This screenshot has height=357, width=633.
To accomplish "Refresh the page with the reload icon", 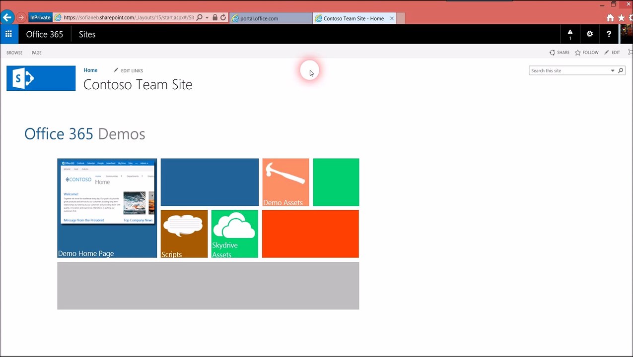I will [223, 18].
